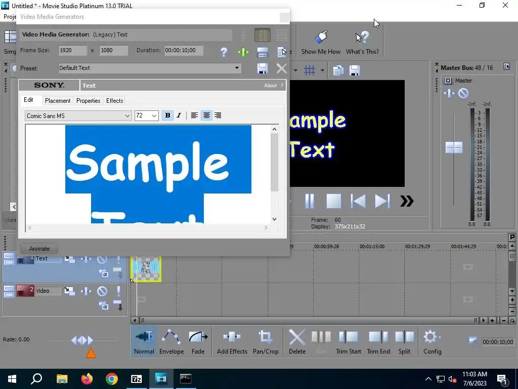Save the Default Text preset
The width and height of the screenshot is (518, 389).
(x=263, y=68)
